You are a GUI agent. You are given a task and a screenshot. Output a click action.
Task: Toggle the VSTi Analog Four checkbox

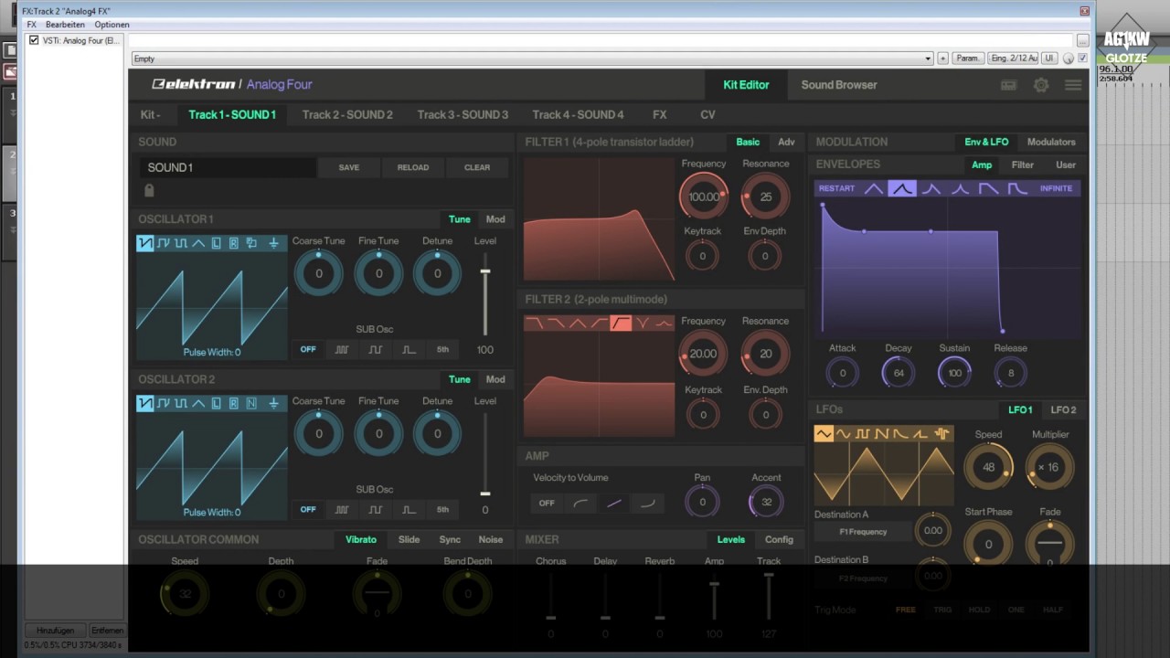[34, 40]
